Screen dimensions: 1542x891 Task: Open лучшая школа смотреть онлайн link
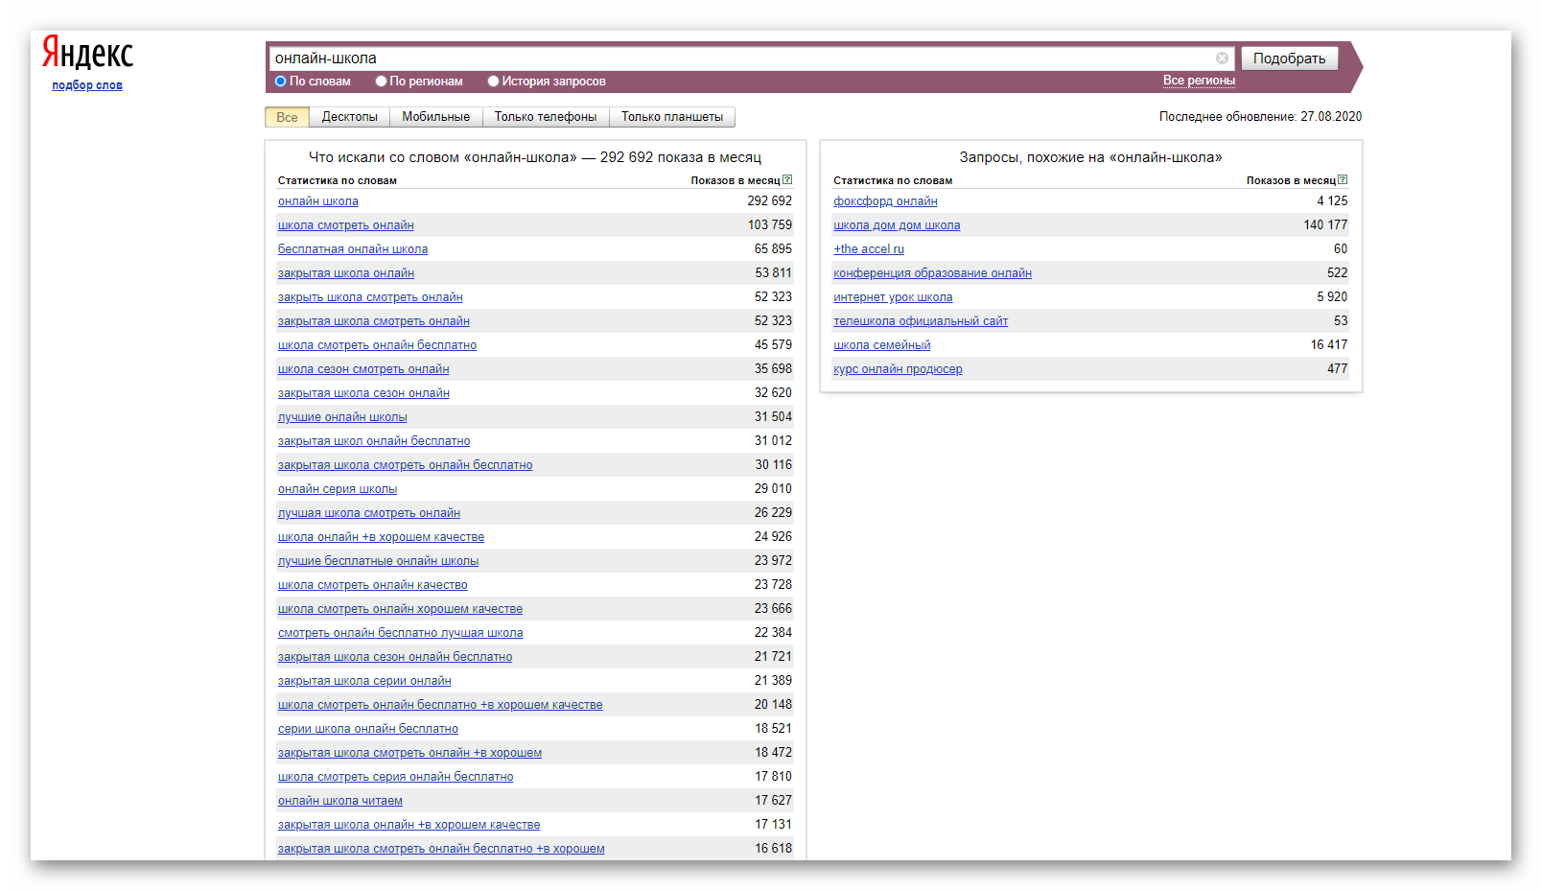pyautogui.click(x=369, y=513)
